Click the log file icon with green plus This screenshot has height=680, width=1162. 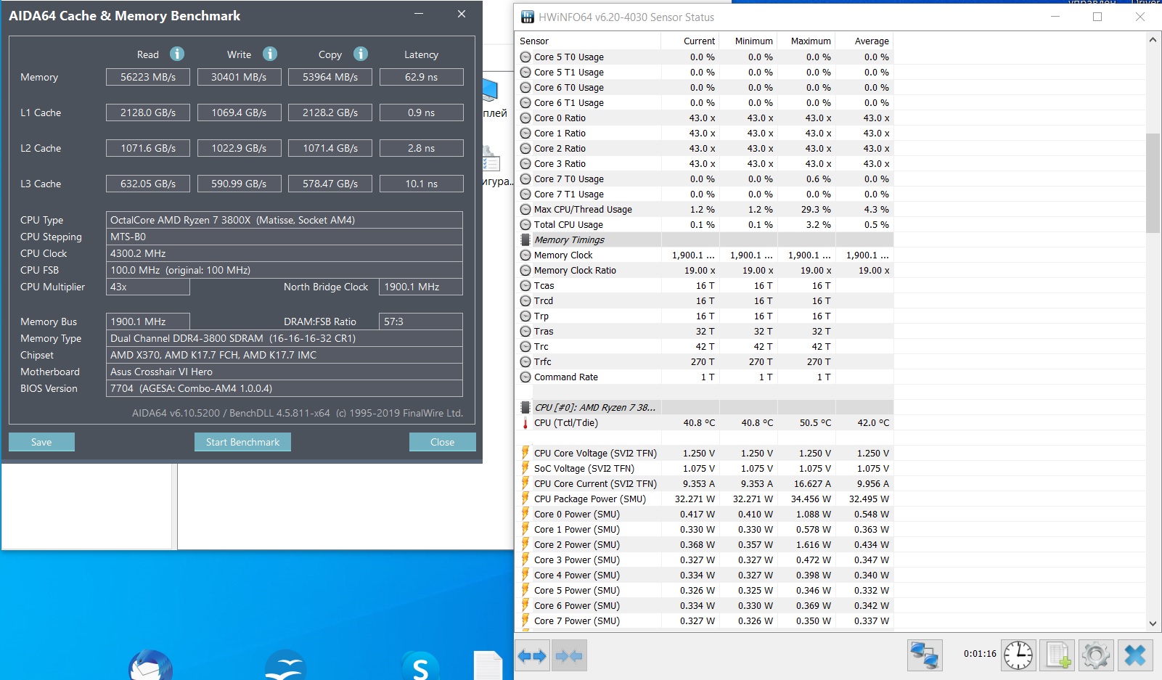[x=1057, y=655]
